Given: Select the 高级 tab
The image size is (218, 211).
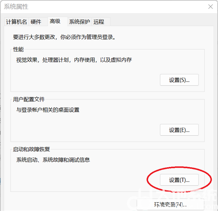Looking at the screenshot, I should [x=58, y=21].
